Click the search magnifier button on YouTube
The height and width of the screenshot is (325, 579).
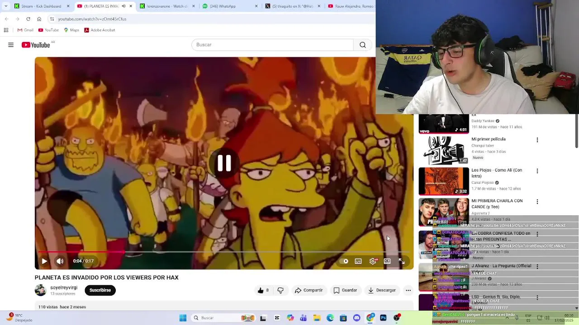363,45
